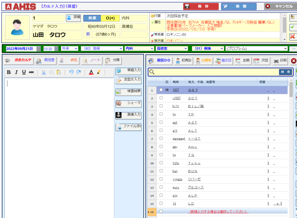Click 初再診 toolbar button

click(x=184, y=61)
